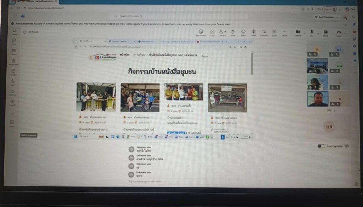This screenshot has width=363, height=207.
Task: Open the View layout menu
Action: click(253, 32)
